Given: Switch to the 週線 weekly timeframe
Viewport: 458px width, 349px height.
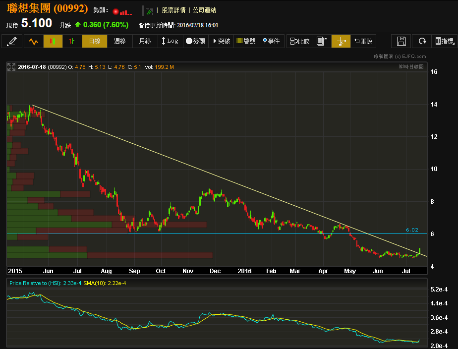Looking at the screenshot, I should tap(120, 41).
